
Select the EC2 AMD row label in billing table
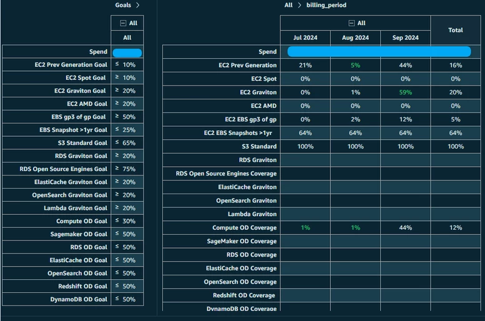tap(263, 106)
